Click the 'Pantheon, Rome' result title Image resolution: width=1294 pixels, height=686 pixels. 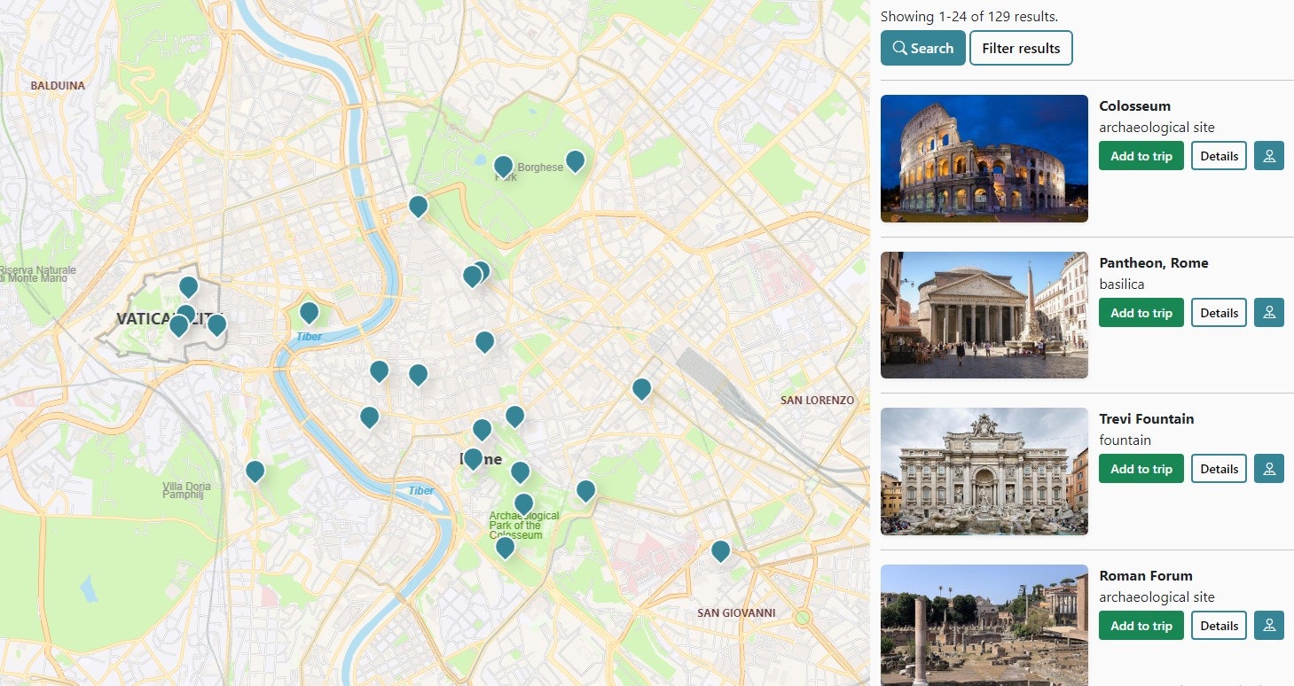point(1153,263)
